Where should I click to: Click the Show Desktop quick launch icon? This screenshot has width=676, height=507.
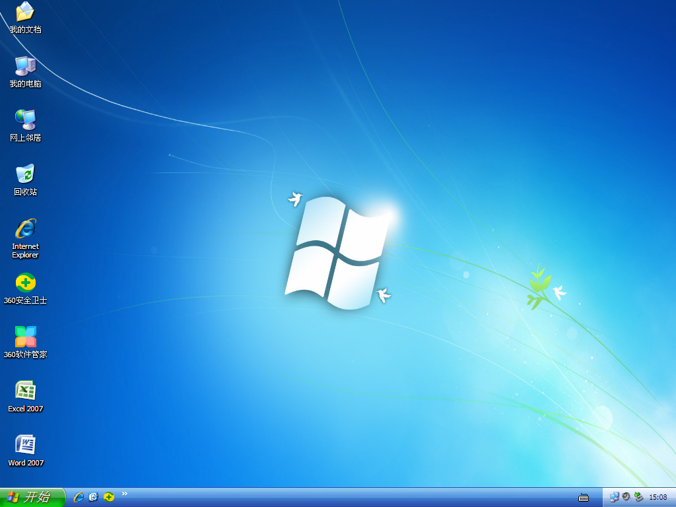(x=94, y=497)
